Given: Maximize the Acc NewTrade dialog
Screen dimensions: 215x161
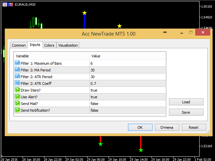Looking at the screenshot, I should coord(191,32).
